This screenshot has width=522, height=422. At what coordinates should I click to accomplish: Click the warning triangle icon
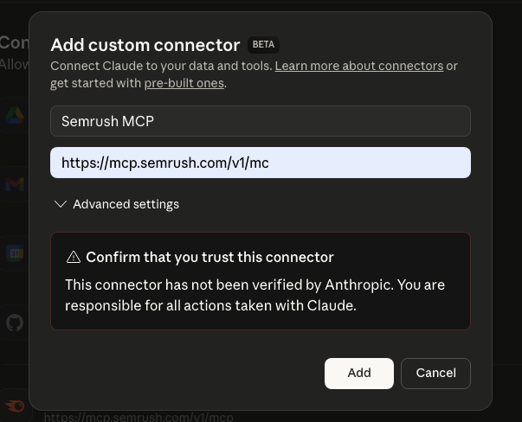pyautogui.click(x=74, y=257)
